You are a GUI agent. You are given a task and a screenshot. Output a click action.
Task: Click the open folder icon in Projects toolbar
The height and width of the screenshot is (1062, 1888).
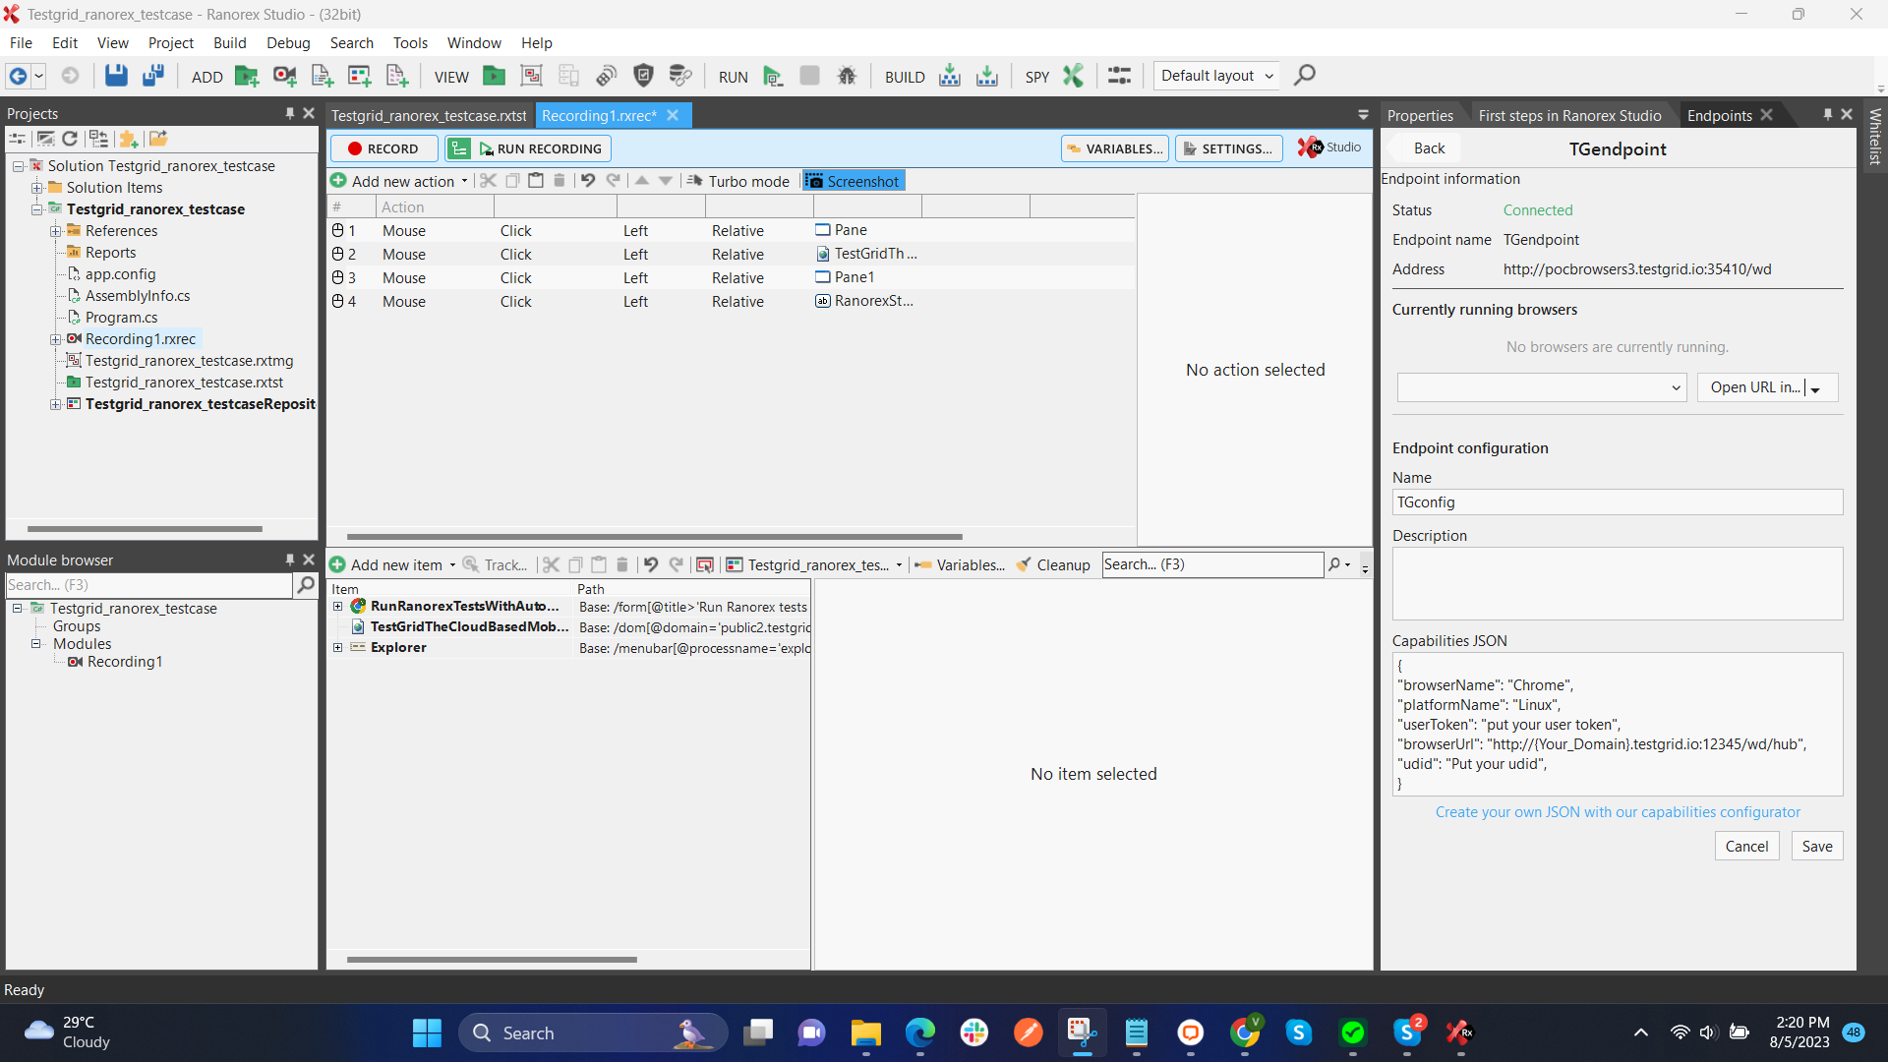click(158, 139)
